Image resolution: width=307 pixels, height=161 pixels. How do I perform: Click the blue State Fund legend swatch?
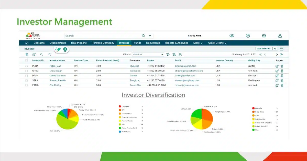pos(120,132)
